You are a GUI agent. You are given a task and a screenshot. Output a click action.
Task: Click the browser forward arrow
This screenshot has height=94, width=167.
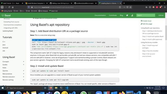pos(6,7)
